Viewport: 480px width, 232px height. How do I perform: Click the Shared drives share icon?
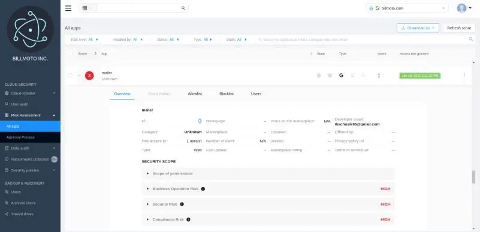click(x=7, y=214)
